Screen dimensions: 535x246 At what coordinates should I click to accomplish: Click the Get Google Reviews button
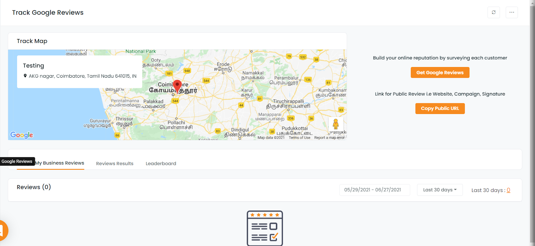[440, 73]
